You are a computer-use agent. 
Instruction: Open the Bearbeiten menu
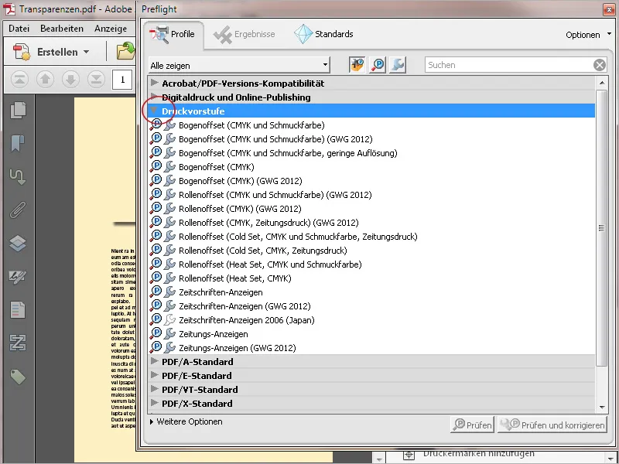tap(62, 29)
